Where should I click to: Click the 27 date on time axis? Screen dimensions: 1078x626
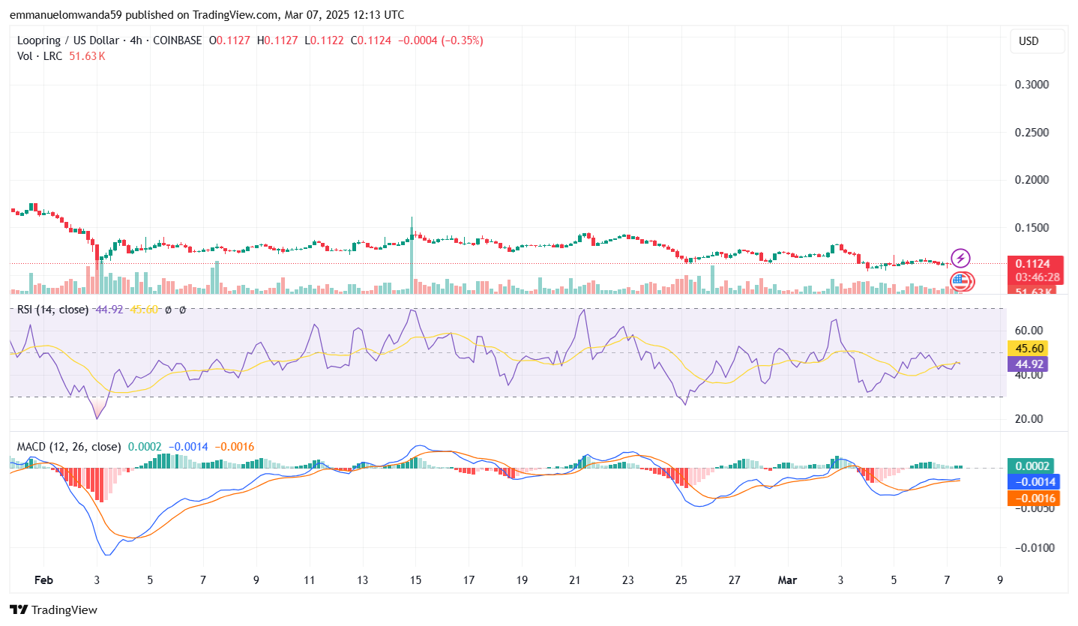735,580
